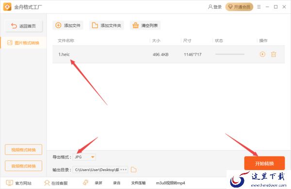This screenshot has height=189, width=291.
Task: Click the person icon beside 在线客服
Action: (47, 183)
